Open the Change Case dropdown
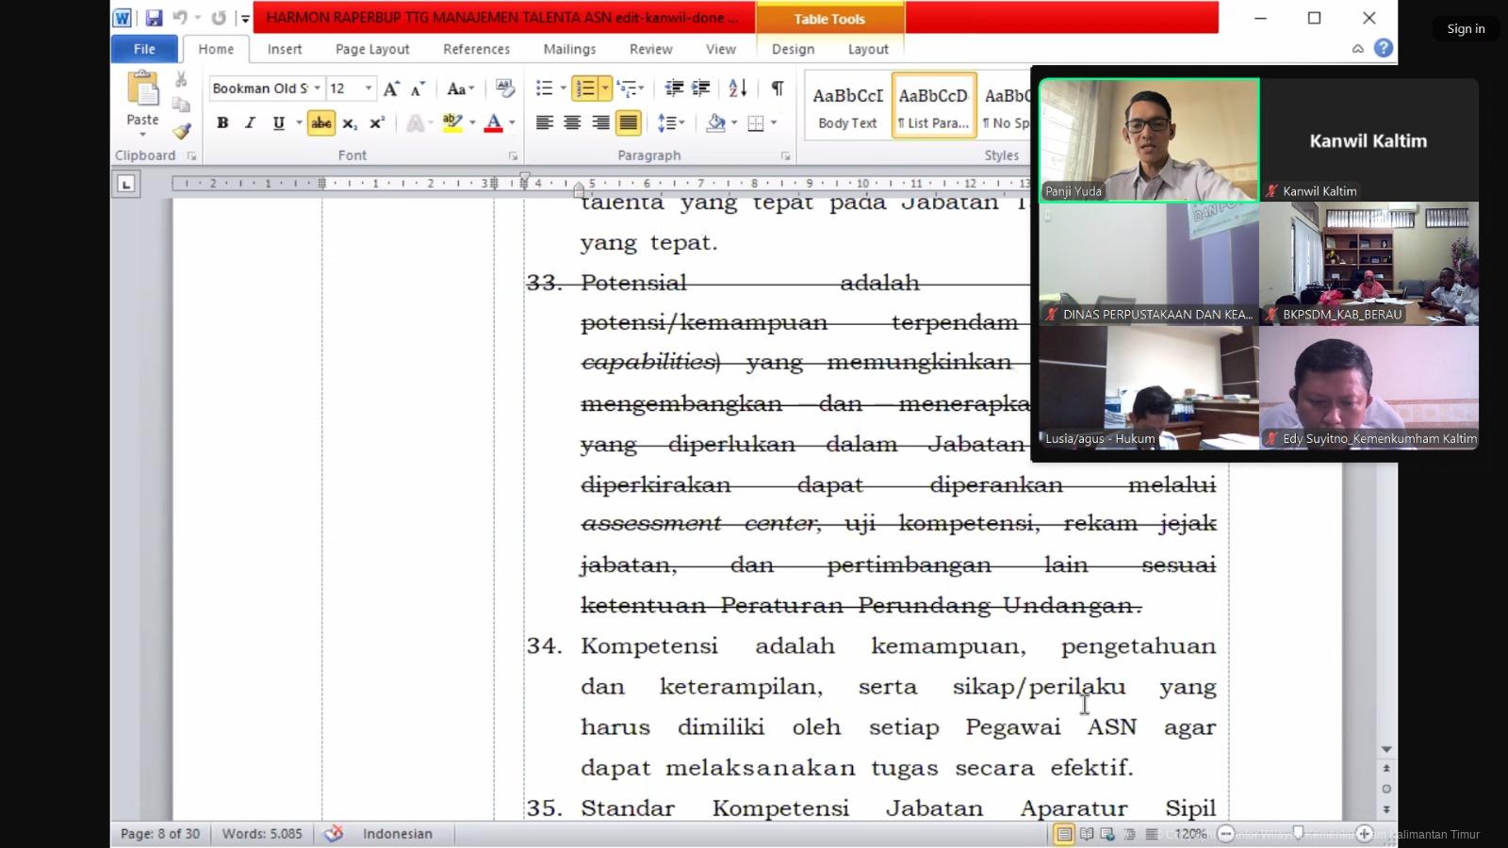Image resolution: width=1508 pixels, height=848 pixels. tap(460, 89)
